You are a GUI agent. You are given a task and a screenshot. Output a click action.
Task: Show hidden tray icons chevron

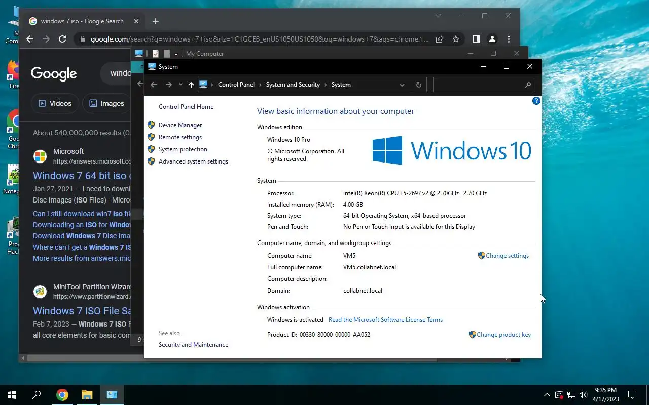click(x=547, y=395)
